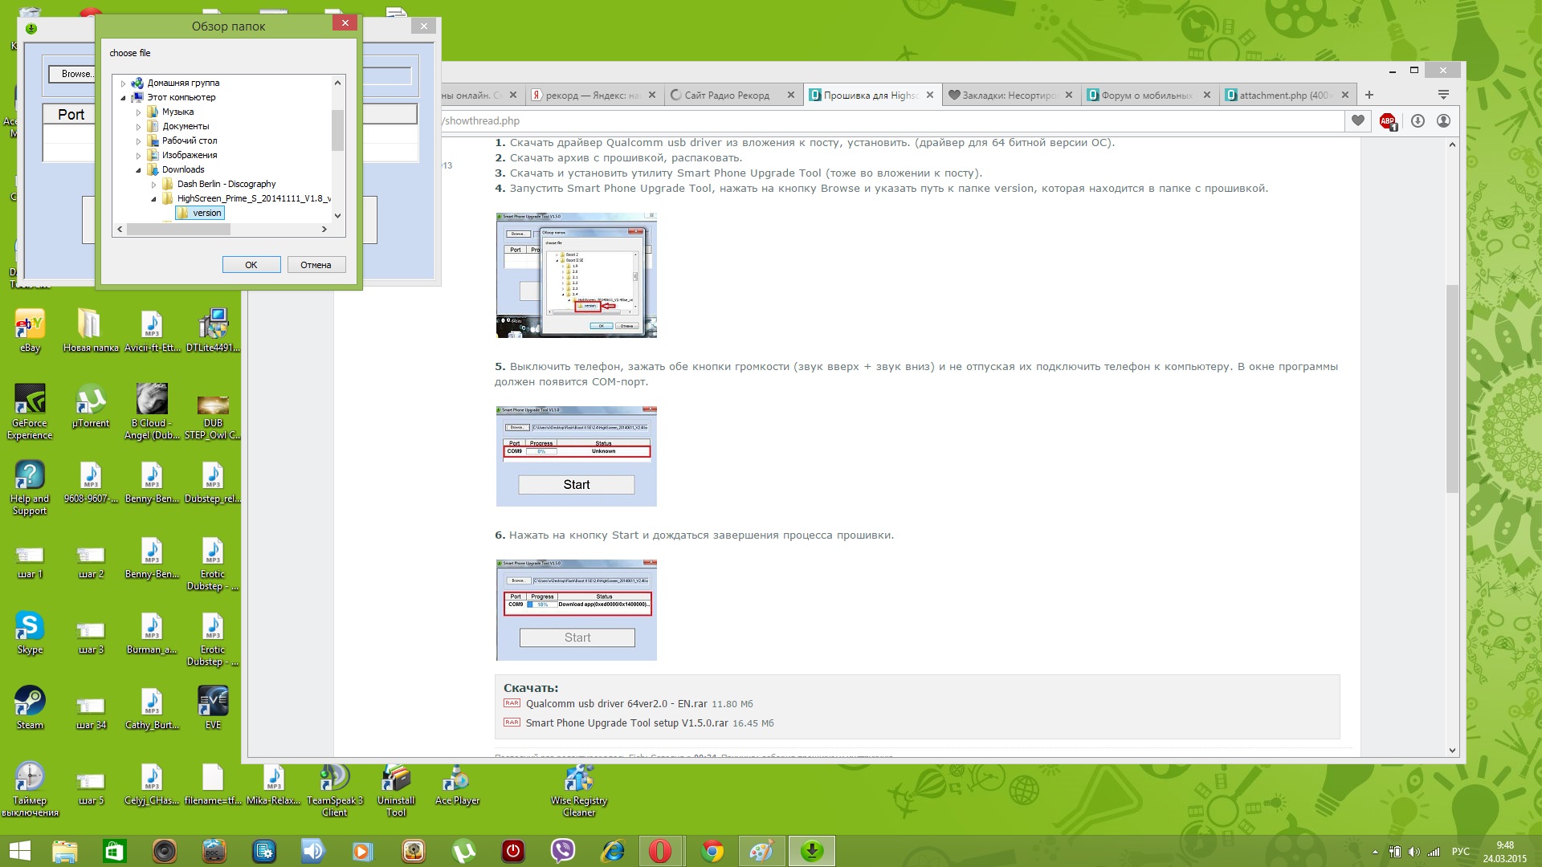Switch to Форум о мобильных tab

pyautogui.click(x=1146, y=96)
